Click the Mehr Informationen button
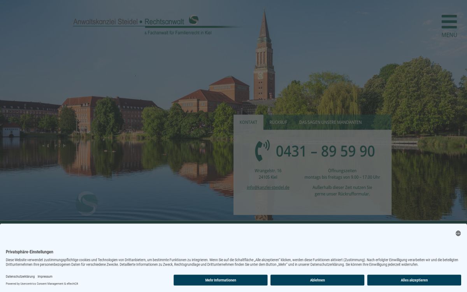The width and height of the screenshot is (467, 292). 220,280
